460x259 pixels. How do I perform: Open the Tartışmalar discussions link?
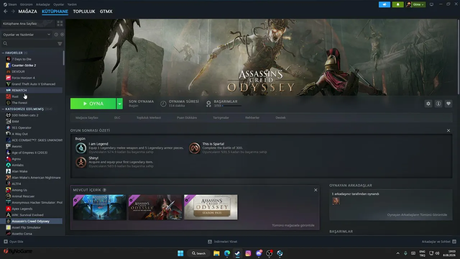[x=221, y=118]
